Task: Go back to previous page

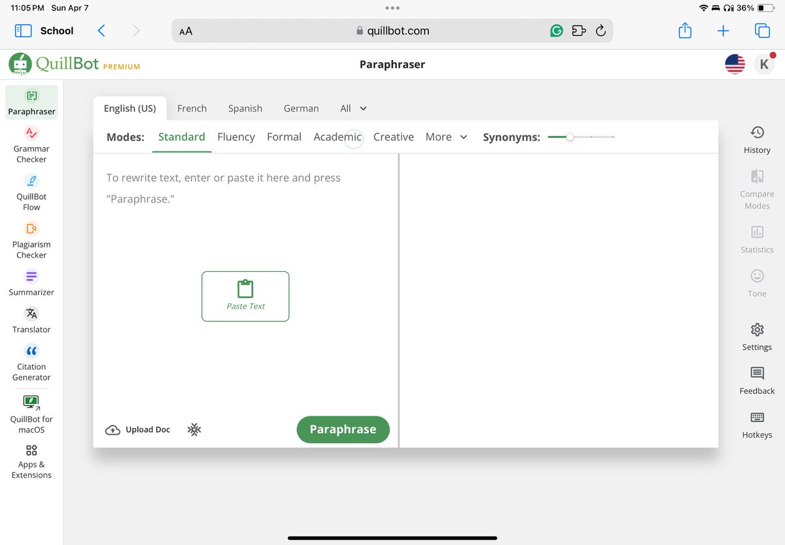Action: point(101,31)
